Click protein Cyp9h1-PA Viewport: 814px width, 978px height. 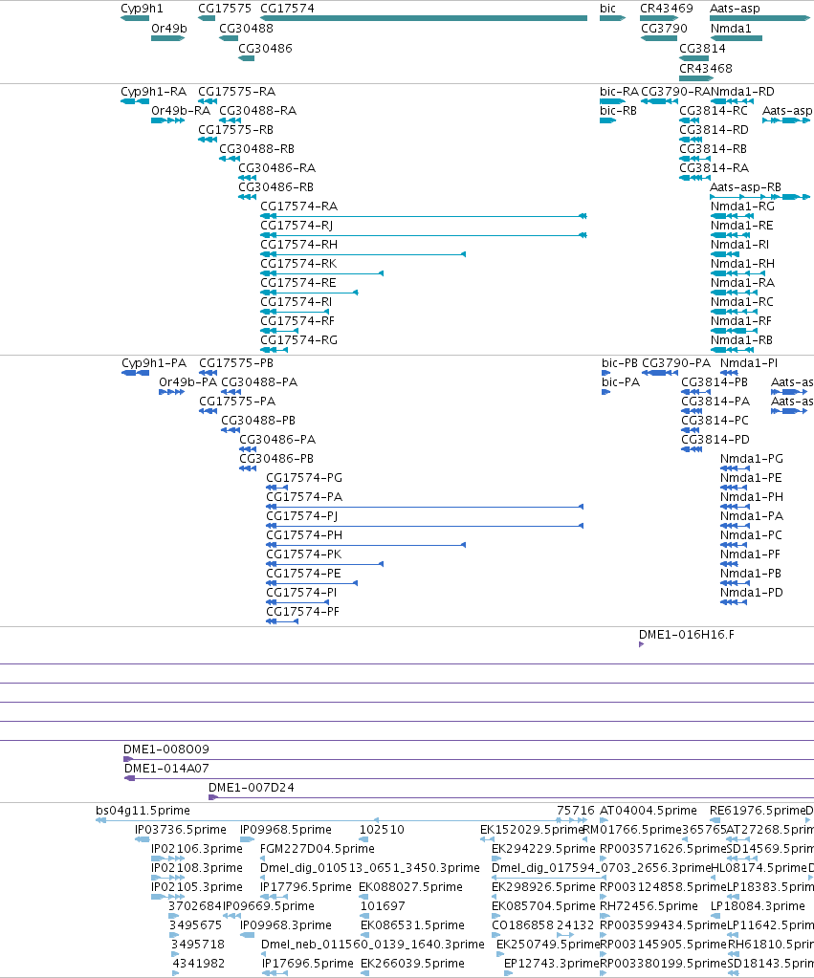click(136, 373)
